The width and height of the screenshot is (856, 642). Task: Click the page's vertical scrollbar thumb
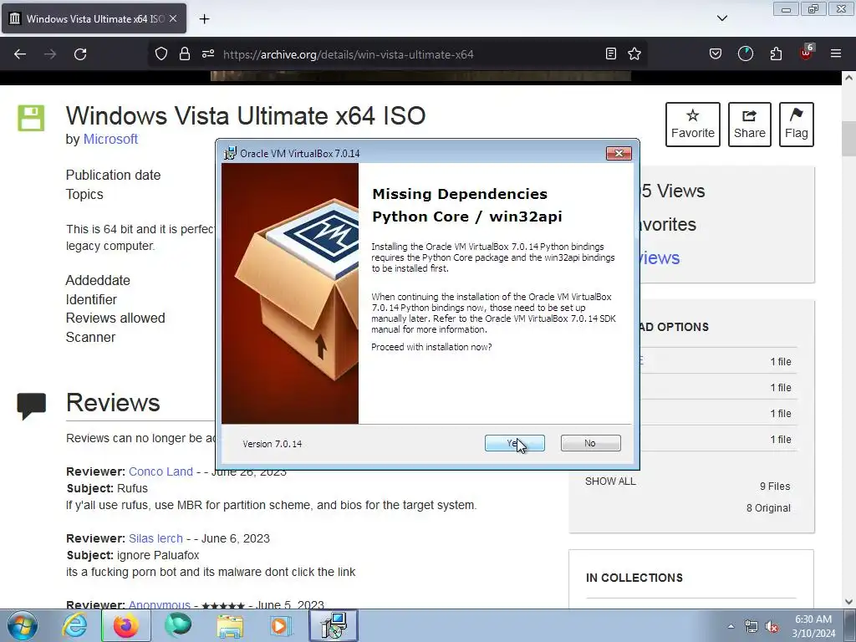(x=848, y=139)
